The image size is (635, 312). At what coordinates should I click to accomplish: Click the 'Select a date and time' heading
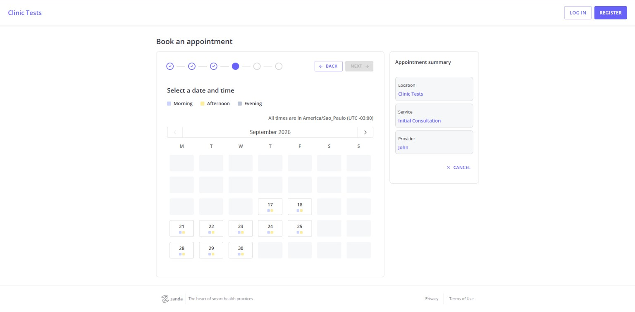coord(201,90)
